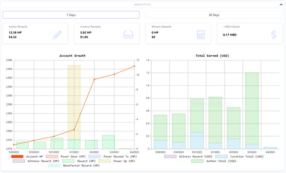The width and height of the screenshot is (286, 173).
Task: Select the 5/31/2023 Curation Total bar
Action: pos(197,141)
